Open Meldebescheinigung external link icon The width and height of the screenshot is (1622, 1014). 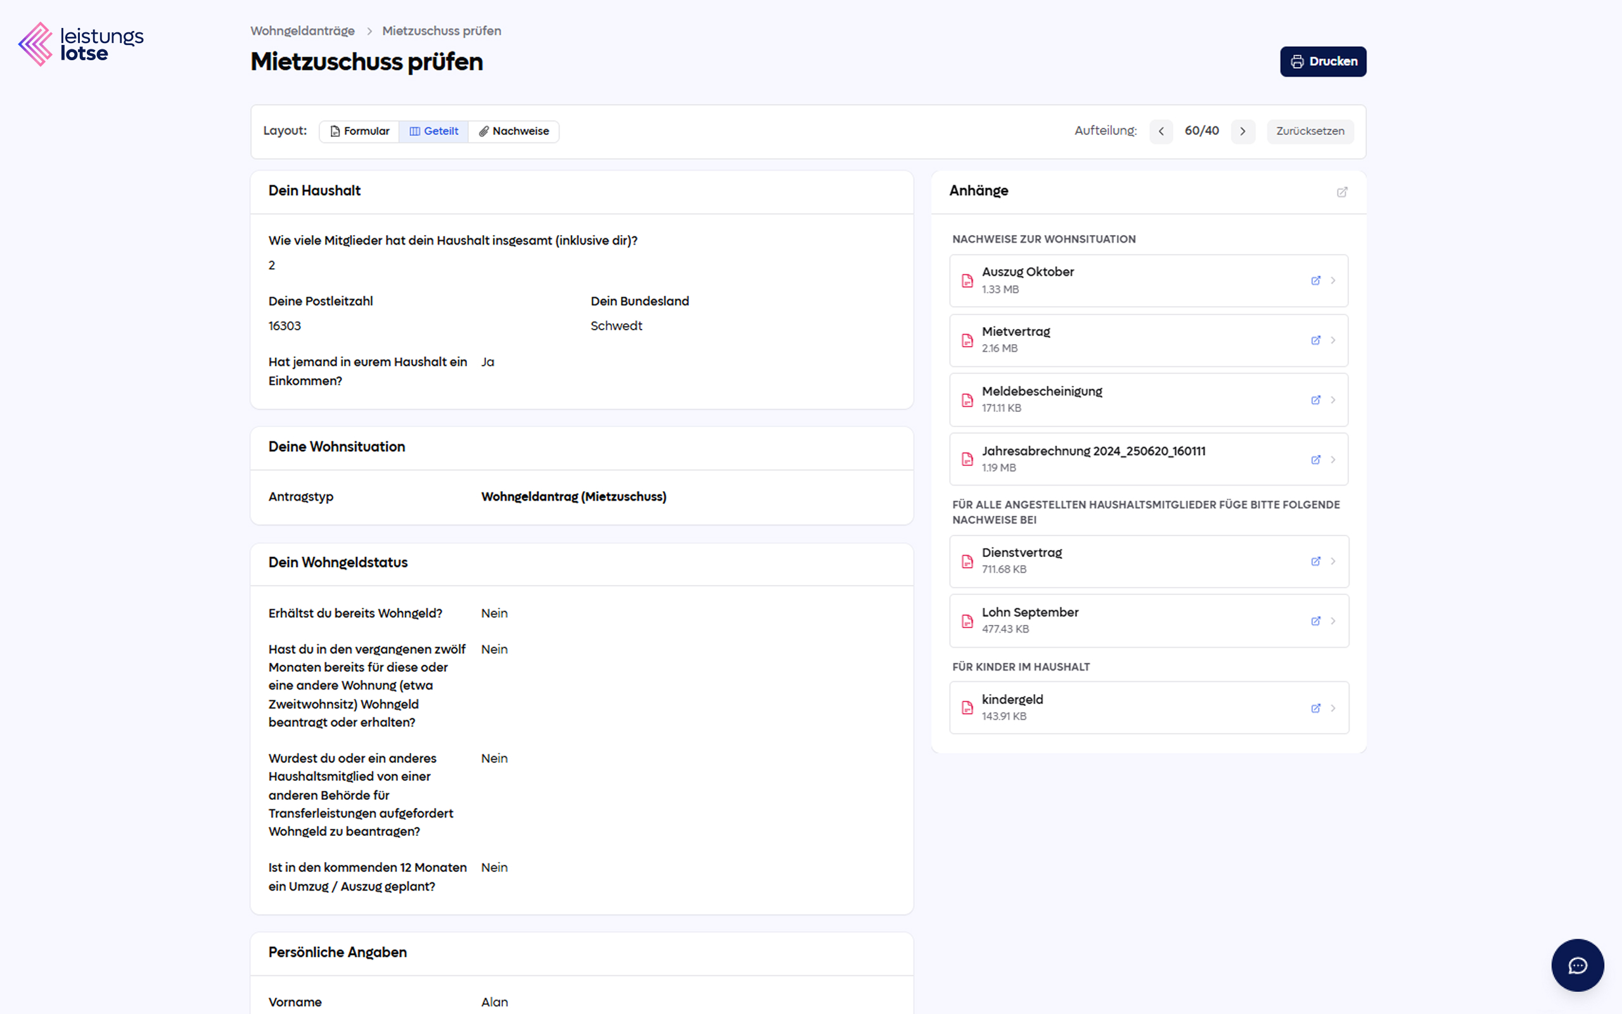click(1315, 400)
